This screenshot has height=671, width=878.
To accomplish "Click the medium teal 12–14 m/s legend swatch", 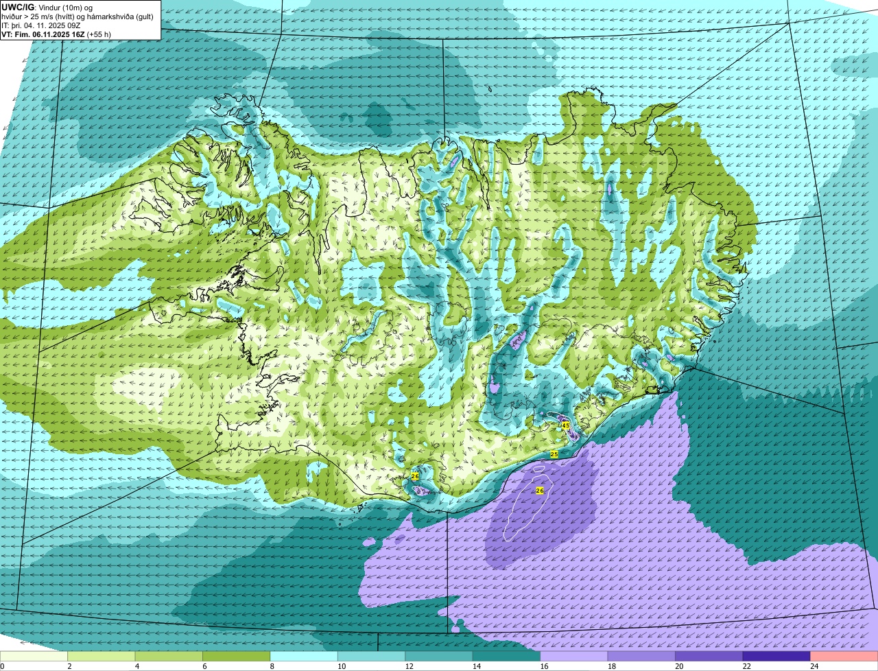I will [439, 657].
